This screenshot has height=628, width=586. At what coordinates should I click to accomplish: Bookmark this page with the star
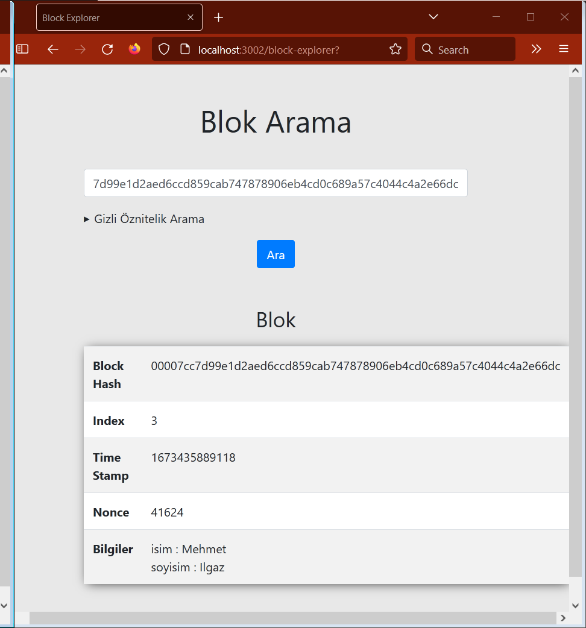click(395, 49)
